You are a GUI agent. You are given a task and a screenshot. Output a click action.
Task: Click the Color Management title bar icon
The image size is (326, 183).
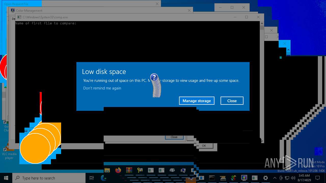(x=12, y=10)
